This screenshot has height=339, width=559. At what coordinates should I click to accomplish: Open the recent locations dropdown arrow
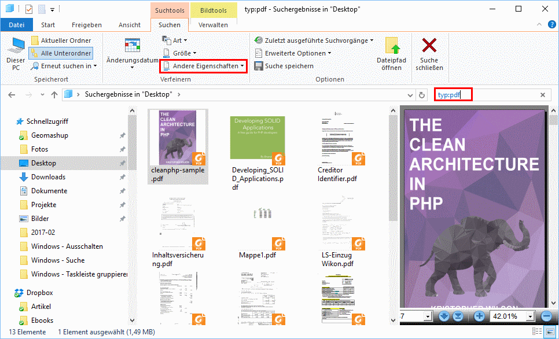click(x=42, y=95)
